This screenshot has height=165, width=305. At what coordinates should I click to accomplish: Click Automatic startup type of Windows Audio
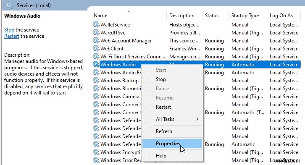pos(243,65)
